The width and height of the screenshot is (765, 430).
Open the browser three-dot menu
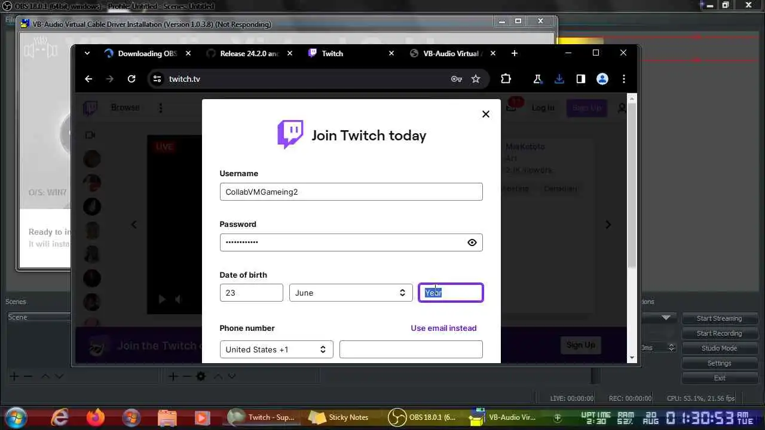pos(624,79)
